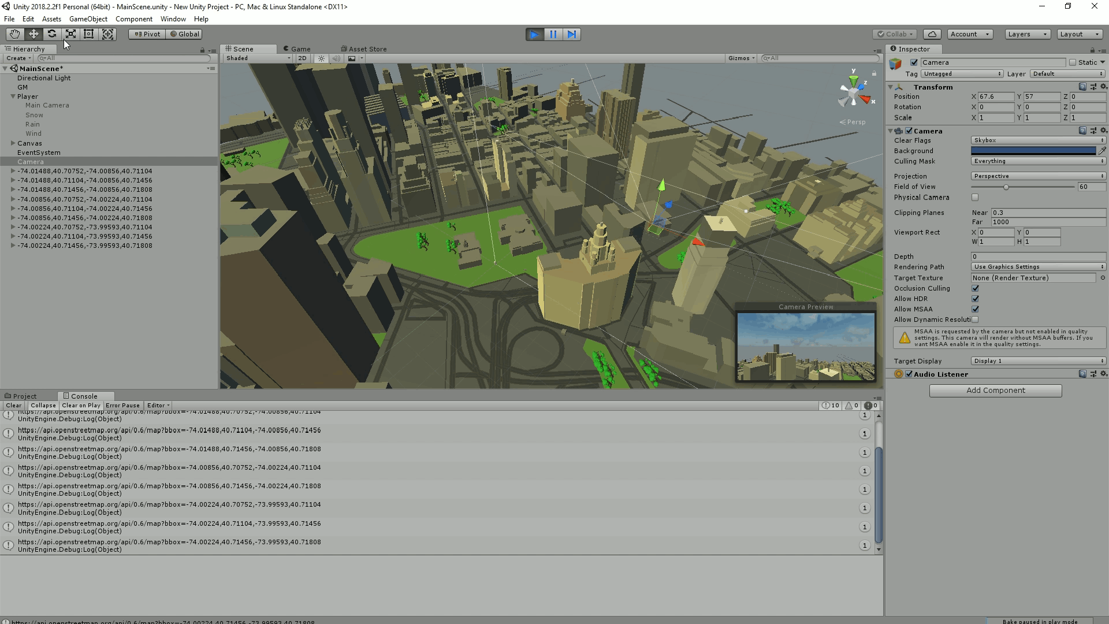Click the scene orientation gizmo

point(854,92)
